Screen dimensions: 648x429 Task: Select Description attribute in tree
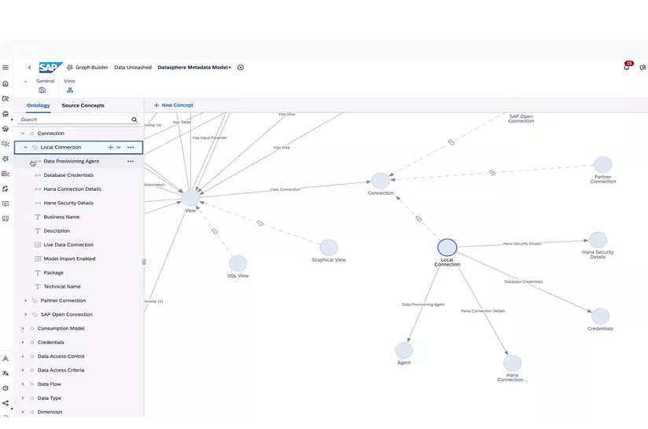coord(57,231)
